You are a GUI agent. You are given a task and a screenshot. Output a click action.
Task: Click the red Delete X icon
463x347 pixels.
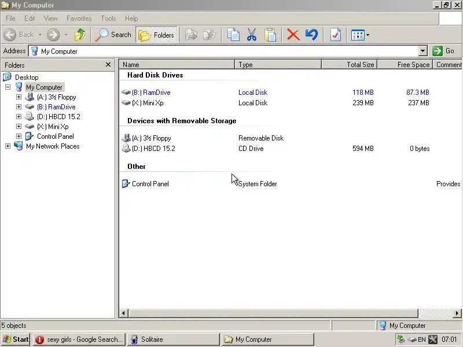tap(293, 35)
